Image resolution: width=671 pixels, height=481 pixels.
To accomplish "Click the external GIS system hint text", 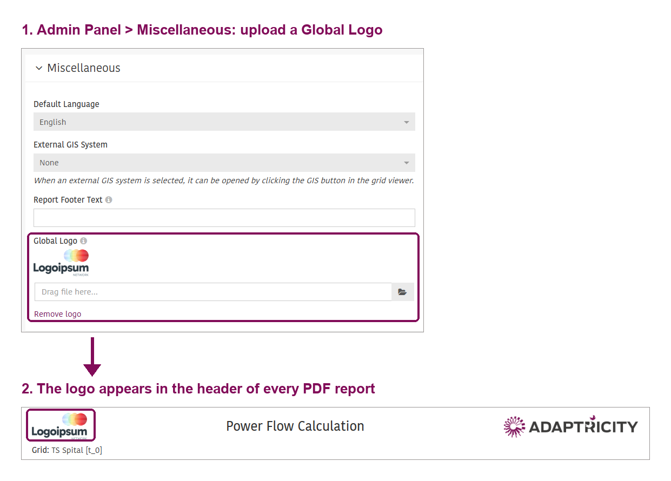I will click(x=224, y=181).
